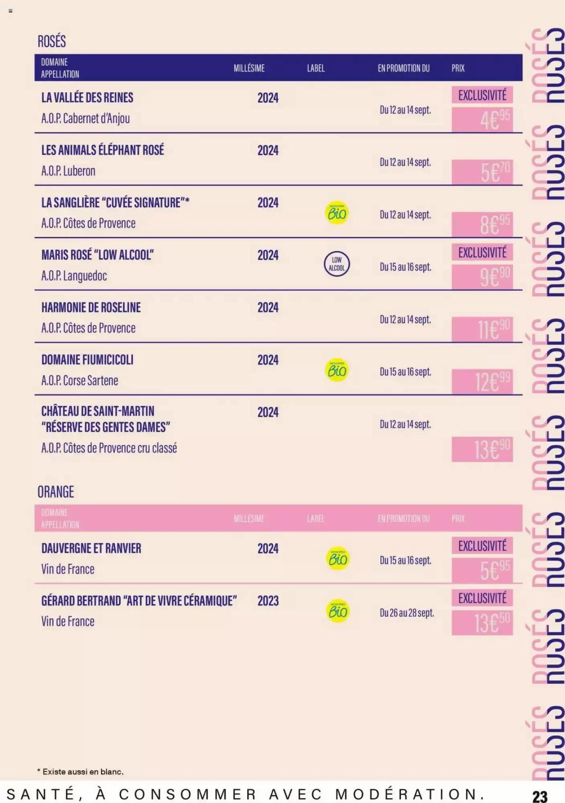
Task: Click page number 23
Action: click(540, 796)
